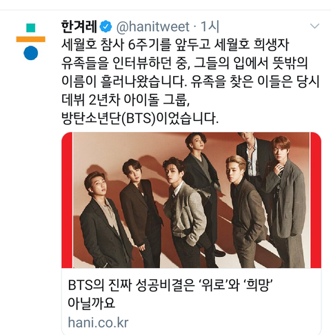Click the 1시 tweet timestamp

point(210,26)
